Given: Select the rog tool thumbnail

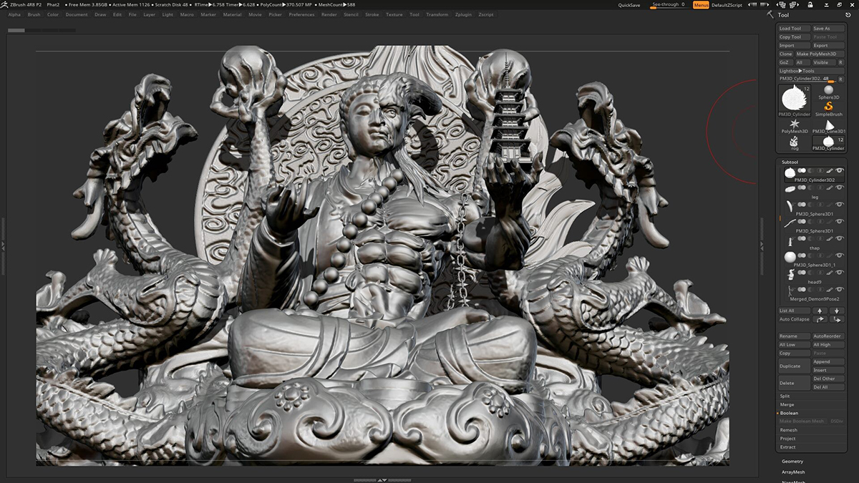Looking at the screenshot, I should click(x=794, y=142).
